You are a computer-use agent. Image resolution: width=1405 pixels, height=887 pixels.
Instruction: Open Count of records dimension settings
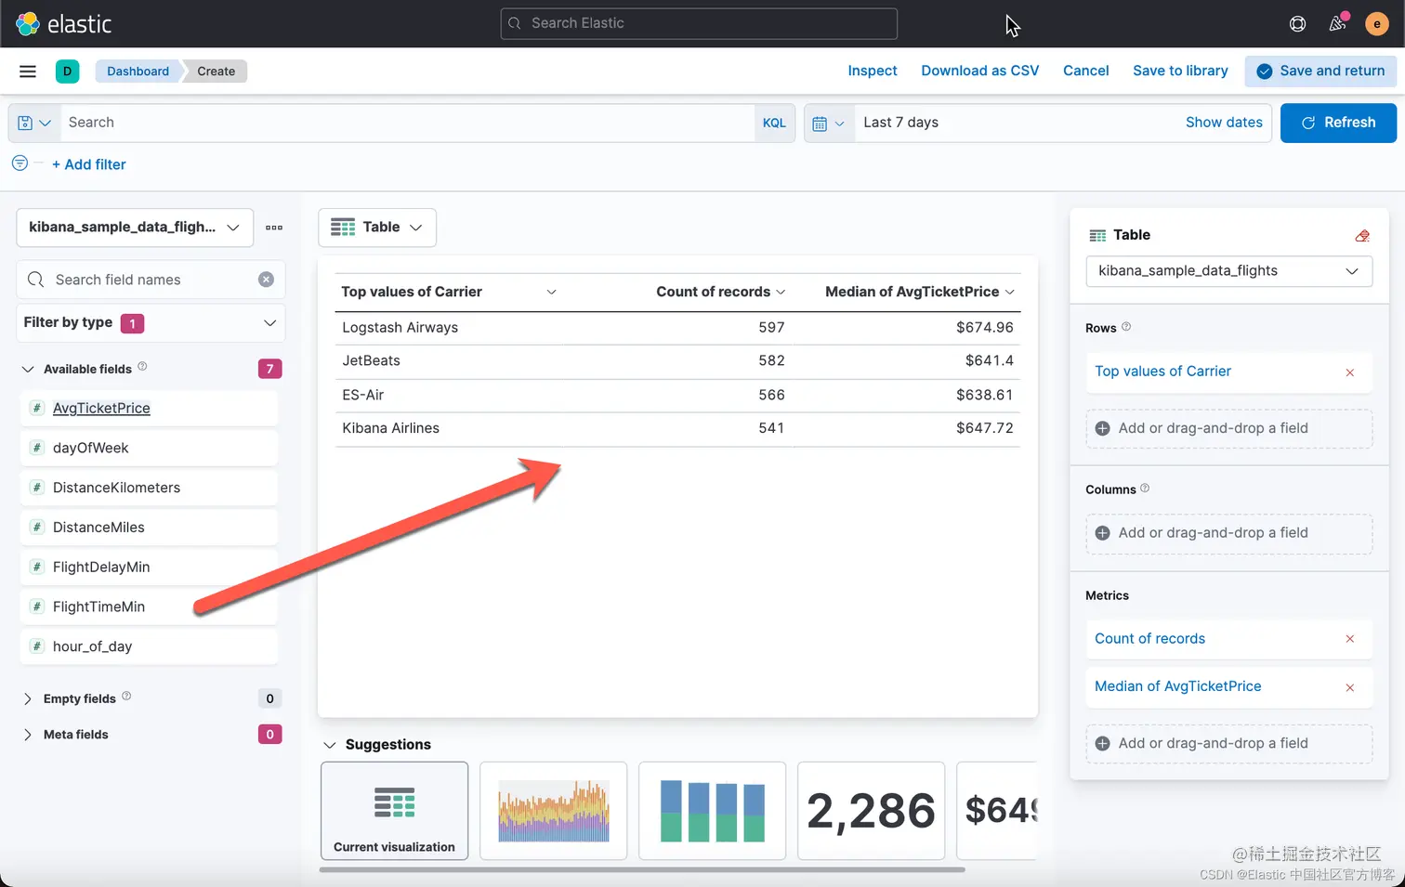(1149, 639)
